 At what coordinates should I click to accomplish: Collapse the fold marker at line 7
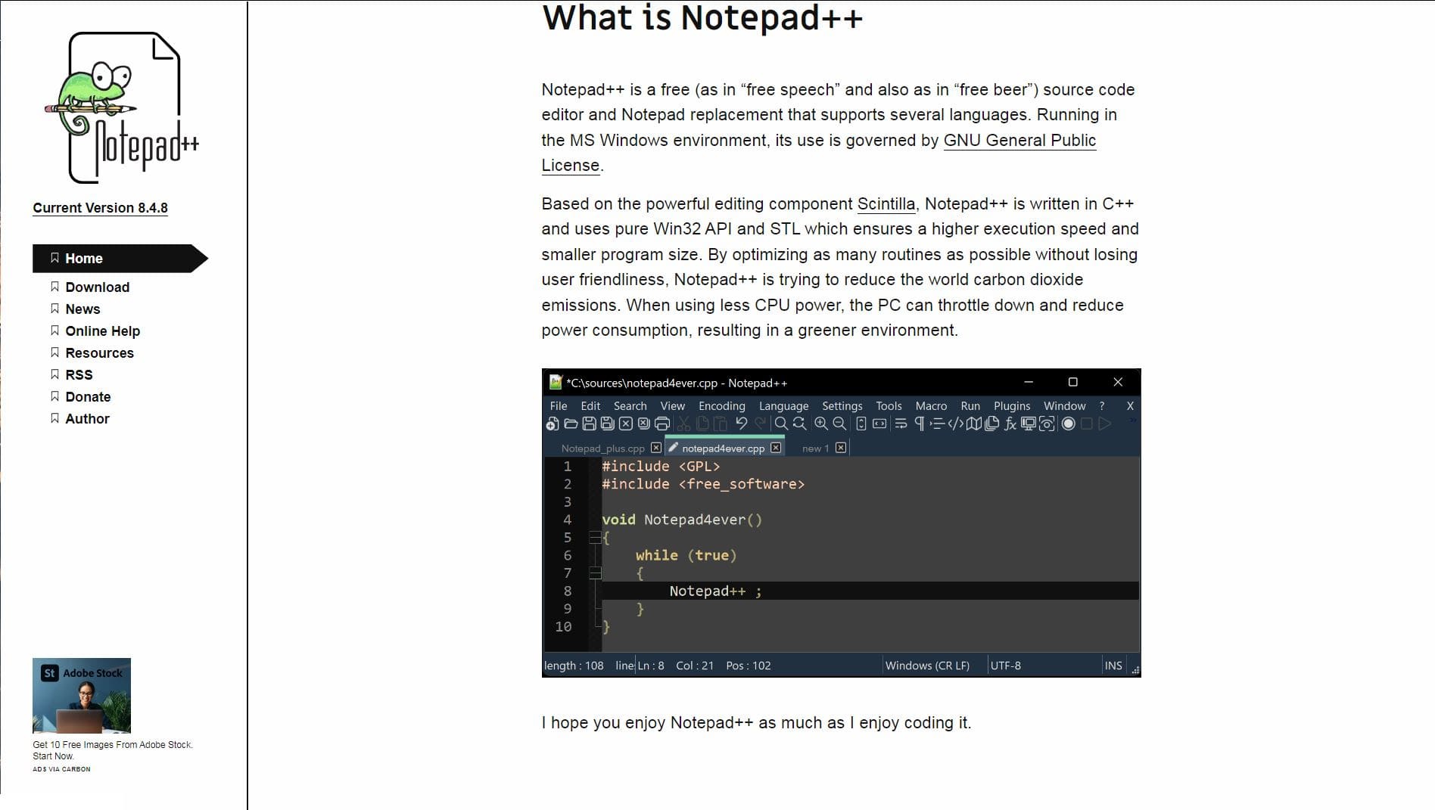pyautogui.click(x=595, y=573)
